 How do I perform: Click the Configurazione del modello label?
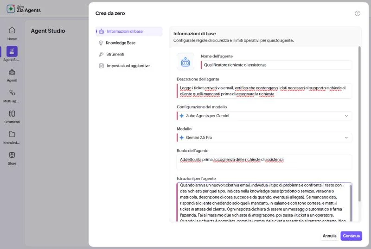202,107
